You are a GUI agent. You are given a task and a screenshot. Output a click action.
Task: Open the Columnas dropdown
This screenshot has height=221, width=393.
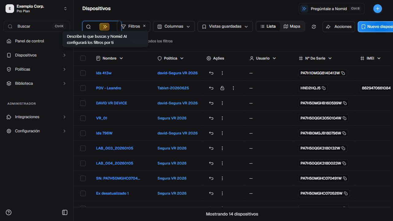click(x=174, y=26)
